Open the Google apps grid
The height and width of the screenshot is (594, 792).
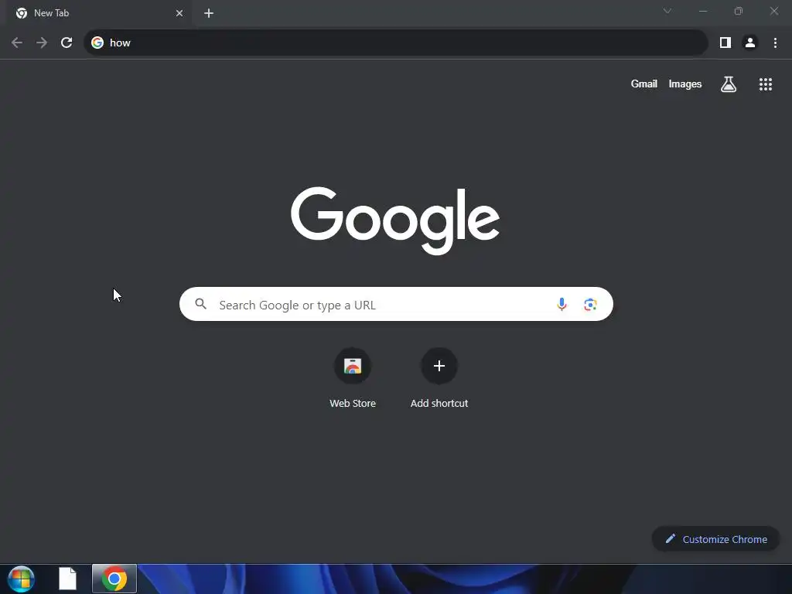(766, 84)
